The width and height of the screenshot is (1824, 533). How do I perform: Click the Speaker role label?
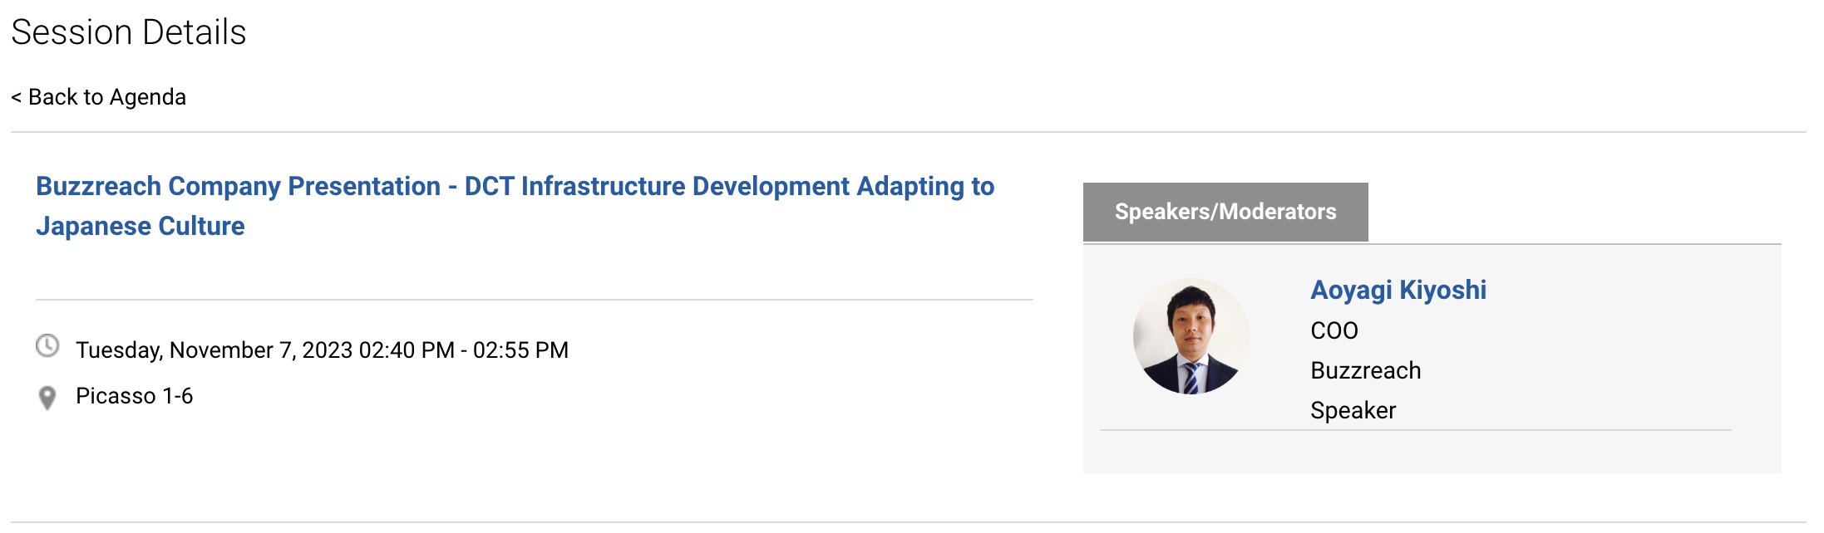tap(1353, 410)
